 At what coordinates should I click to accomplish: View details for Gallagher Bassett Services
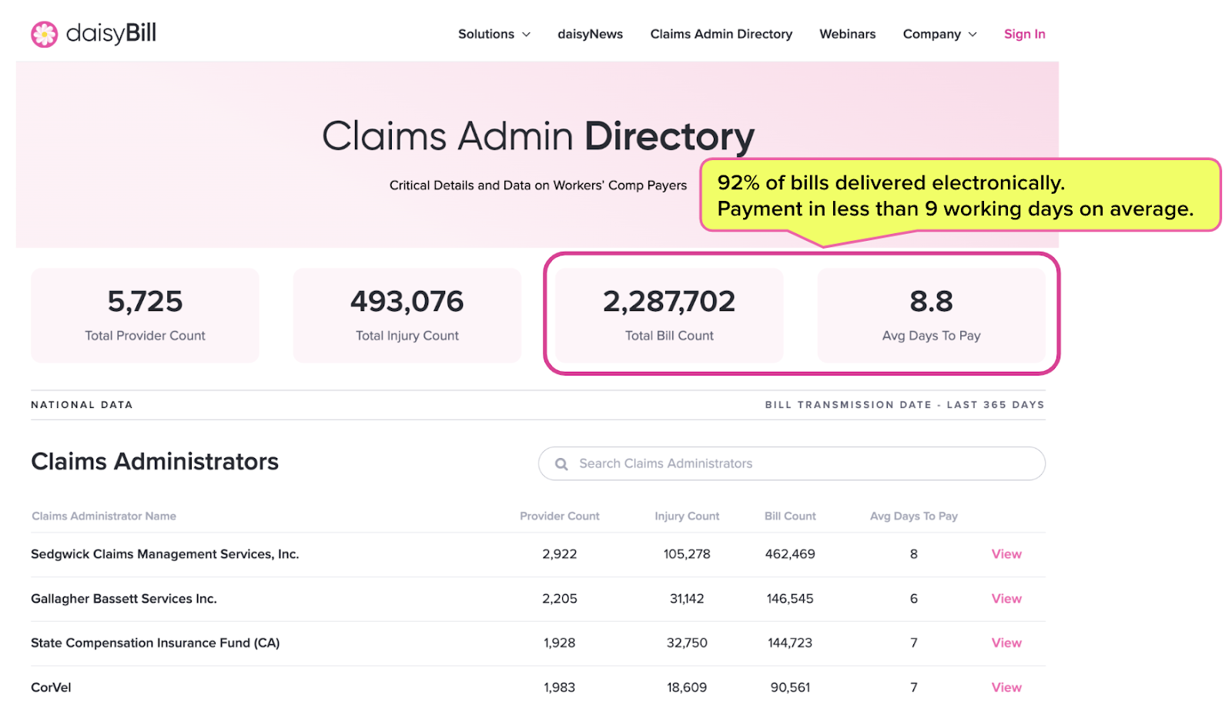[1006, 598]
